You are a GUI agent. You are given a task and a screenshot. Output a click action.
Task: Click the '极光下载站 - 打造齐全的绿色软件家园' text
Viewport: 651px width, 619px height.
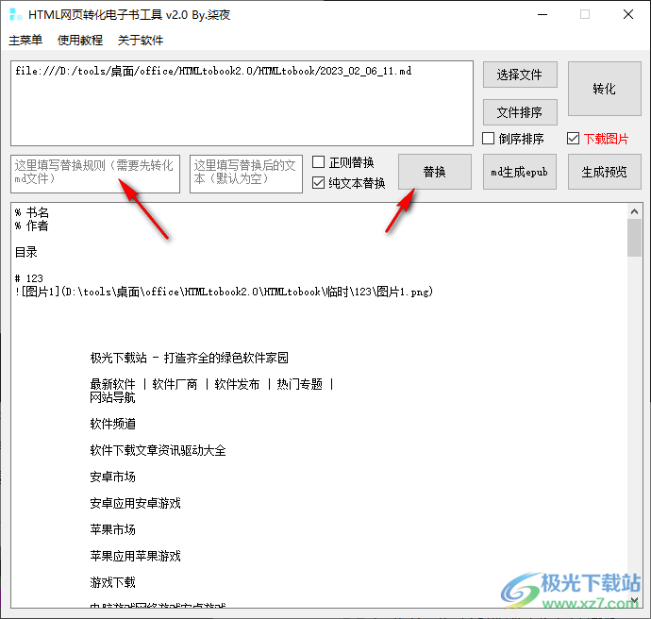pyautogui.click(x=189, y=358)
